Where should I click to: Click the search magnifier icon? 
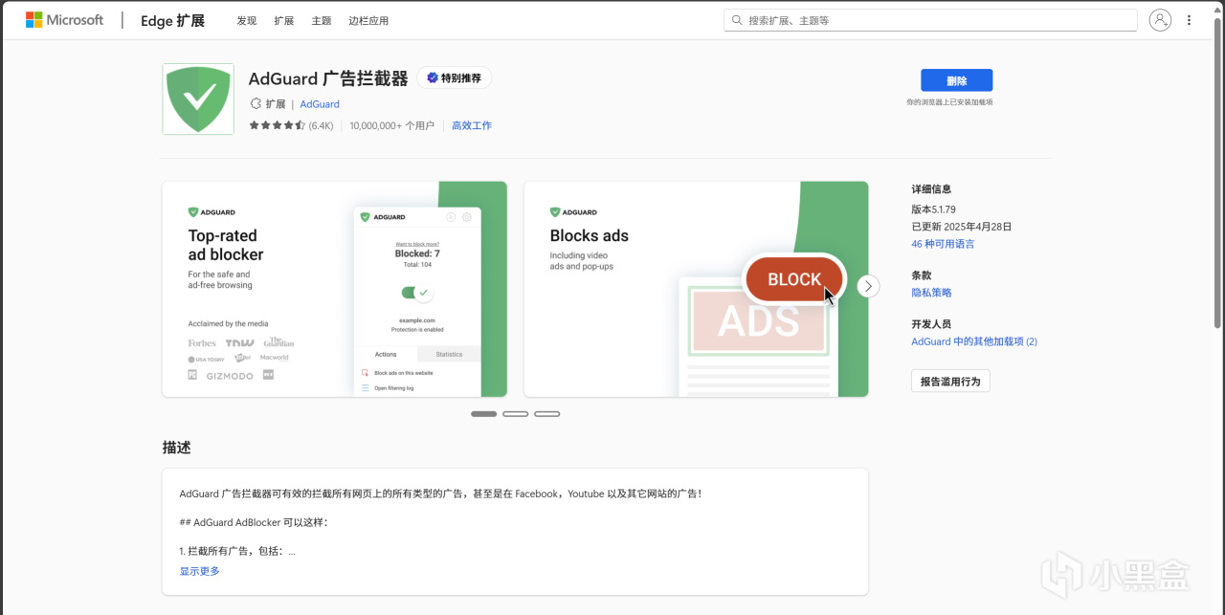coord(737,20)
